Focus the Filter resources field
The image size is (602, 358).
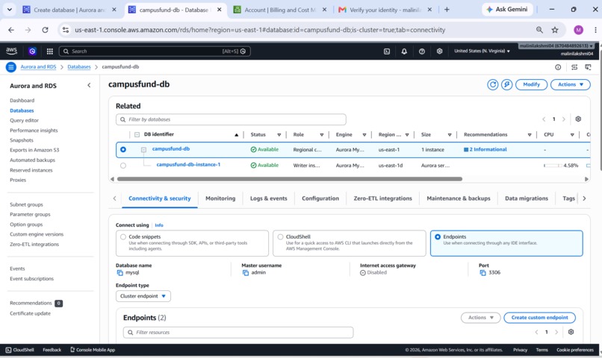[x=238, y=333]
